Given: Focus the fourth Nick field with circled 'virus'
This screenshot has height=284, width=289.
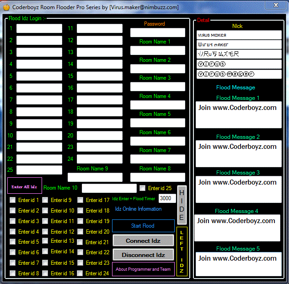Looking at the screenshot, I should click(239, 64).
